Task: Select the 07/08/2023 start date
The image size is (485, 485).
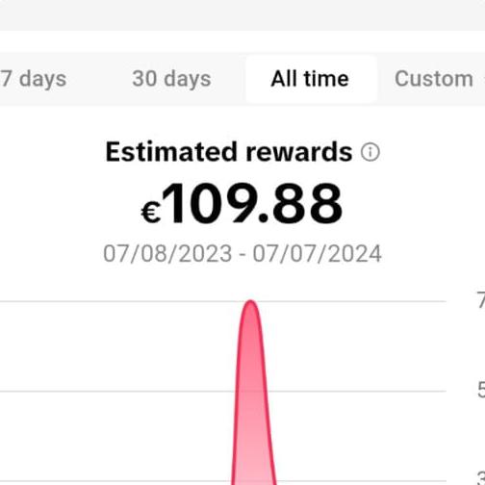Action: coord(167,254)
